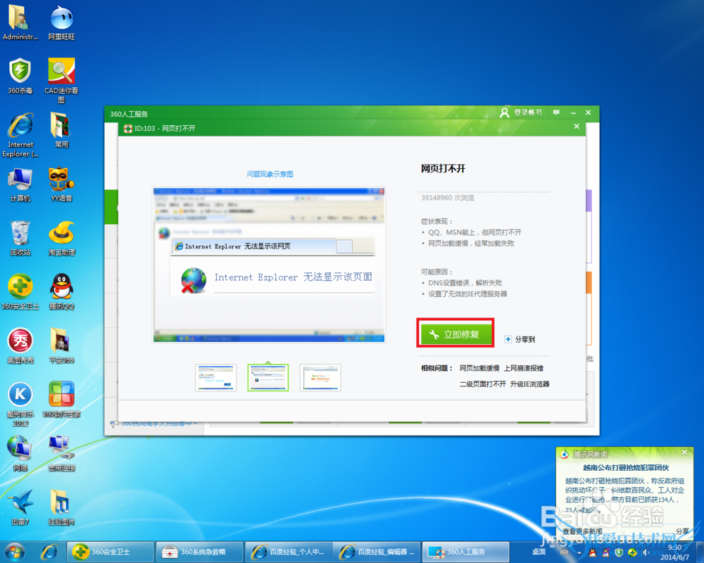Open the Administrator folder desktop icon
704x563 pixels.
[x=20, y=23]
